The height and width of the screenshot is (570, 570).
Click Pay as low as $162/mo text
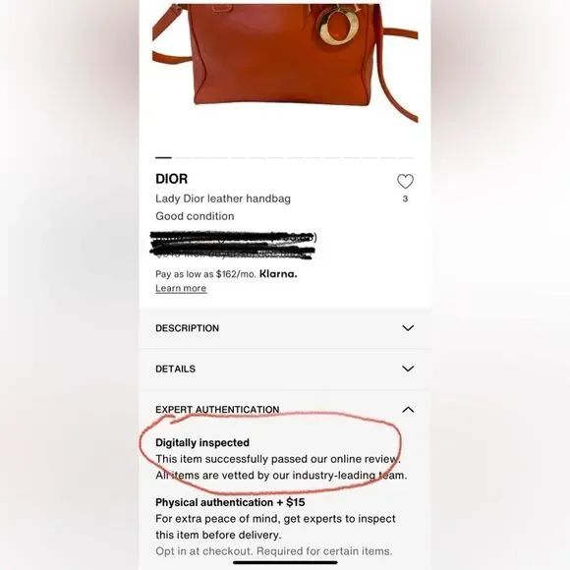click(x=205, y=274)
